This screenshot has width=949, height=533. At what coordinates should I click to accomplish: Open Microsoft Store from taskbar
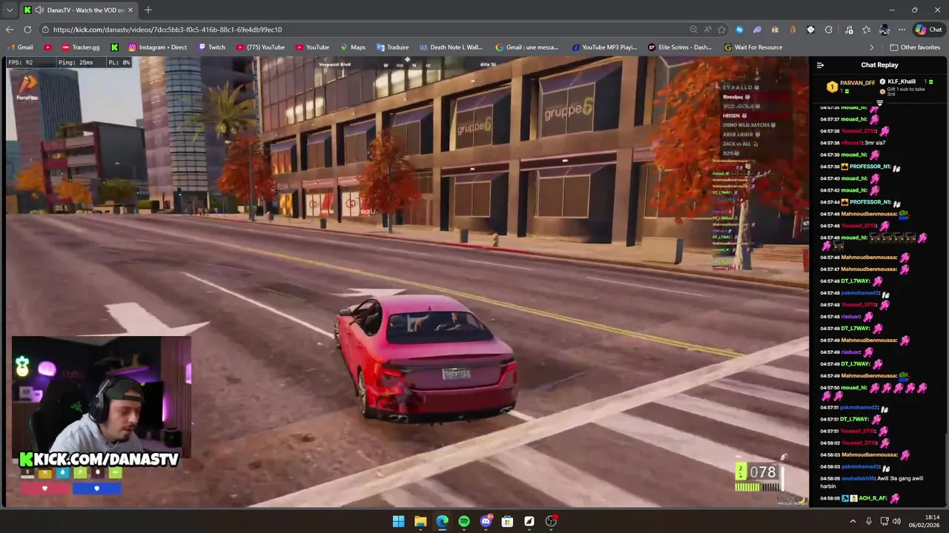507,521
